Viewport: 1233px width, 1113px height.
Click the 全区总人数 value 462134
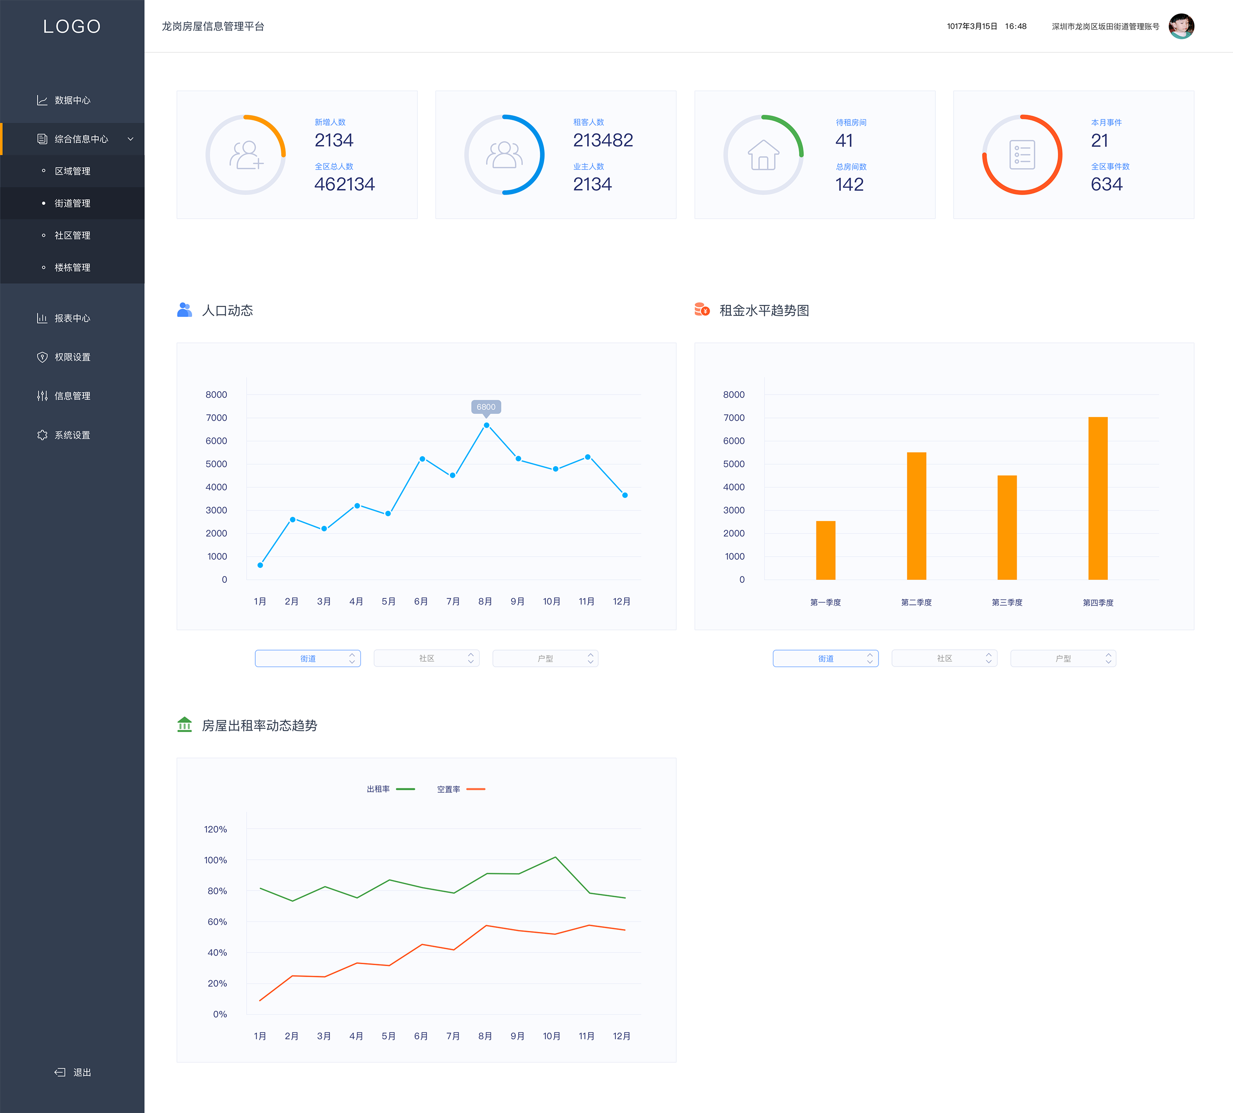coord(344,184)
